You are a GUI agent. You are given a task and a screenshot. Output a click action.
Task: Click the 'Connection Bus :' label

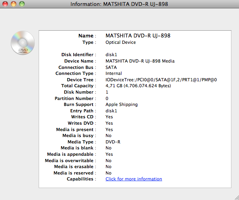coord(77,67)
